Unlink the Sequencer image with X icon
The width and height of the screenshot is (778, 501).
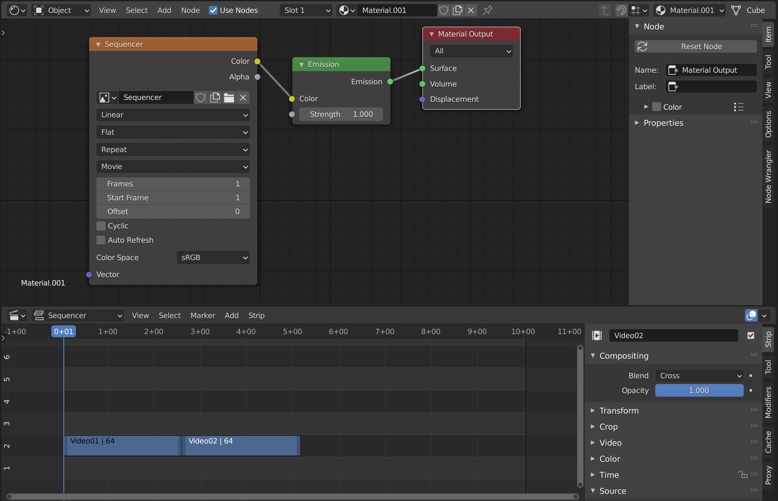point(243,98)
